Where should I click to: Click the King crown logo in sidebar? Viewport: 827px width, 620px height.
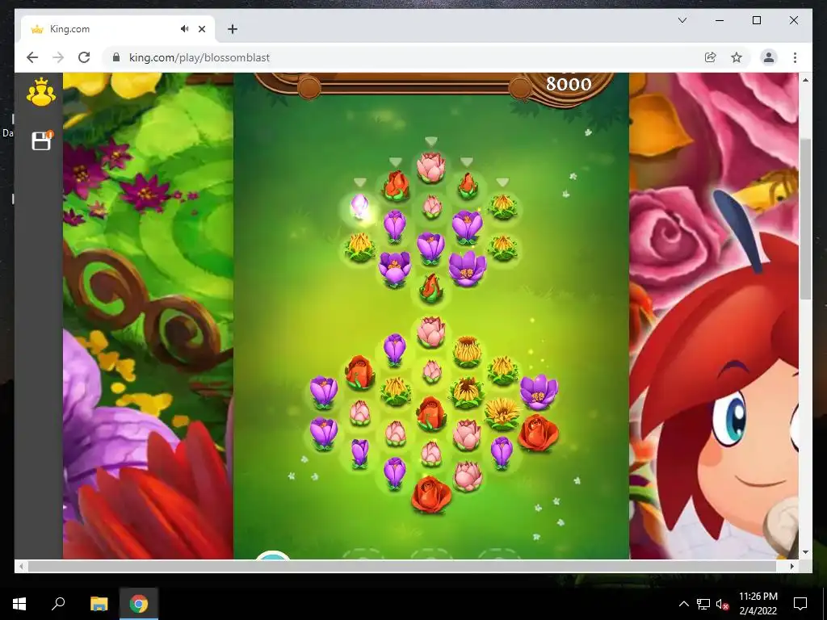[x=40, y=92]
